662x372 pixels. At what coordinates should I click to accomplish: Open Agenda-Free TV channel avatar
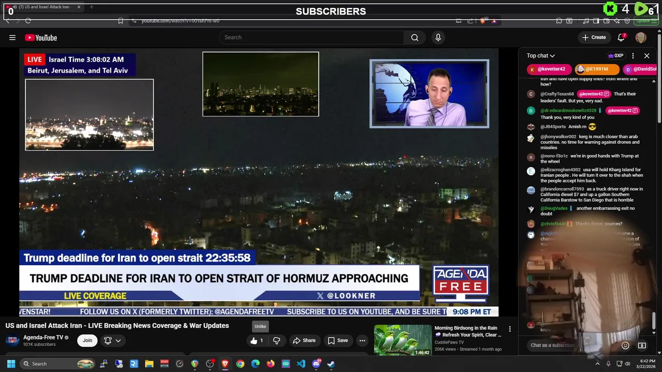click(x=12, y=340)
